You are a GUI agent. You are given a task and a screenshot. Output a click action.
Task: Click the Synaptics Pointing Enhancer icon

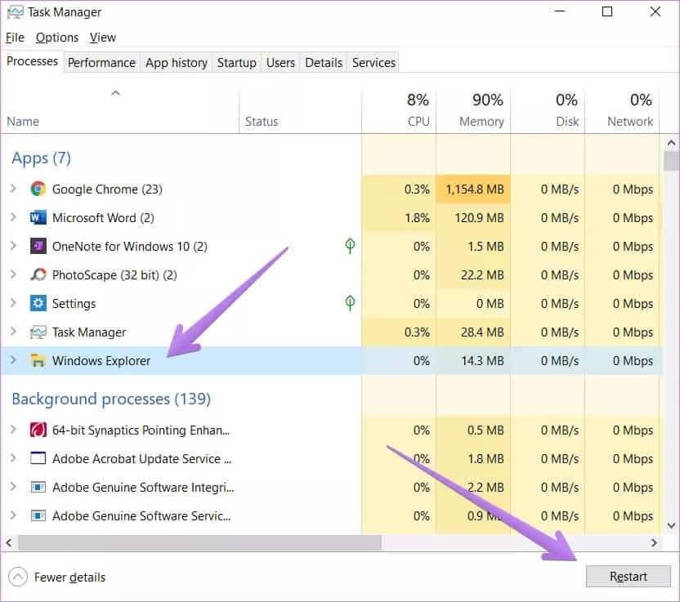[38, 430]
